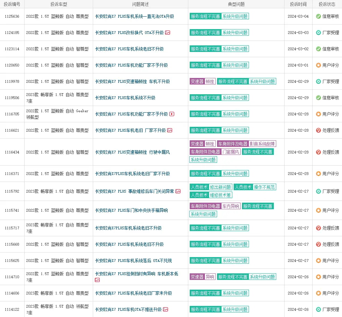Click orange star status icon for 1120650

click(318, 65)
